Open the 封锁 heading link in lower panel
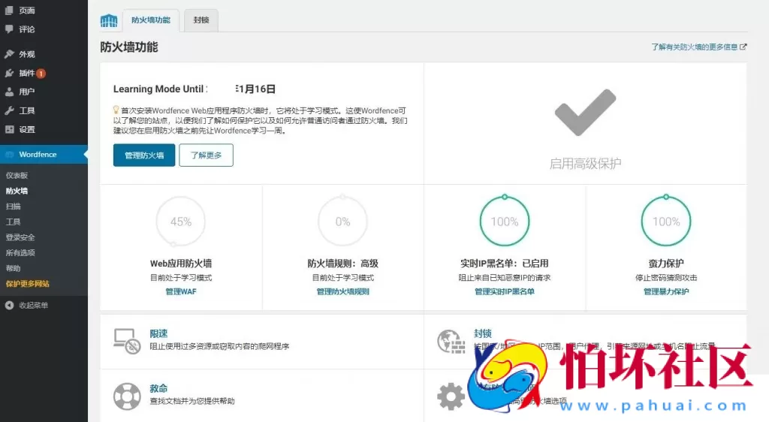Screen dimensions: 769x422 tap(483, 334)
